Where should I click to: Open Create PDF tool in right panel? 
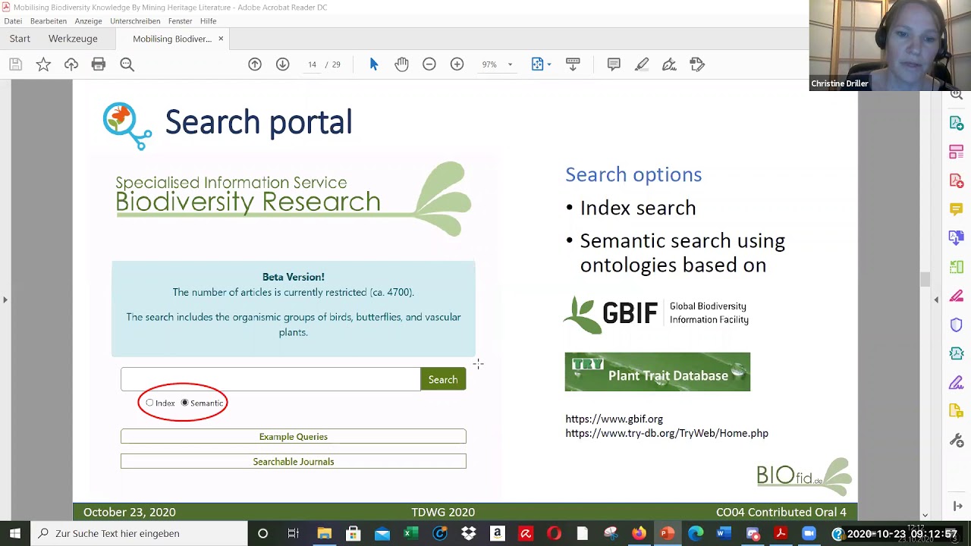pos(956,180)
